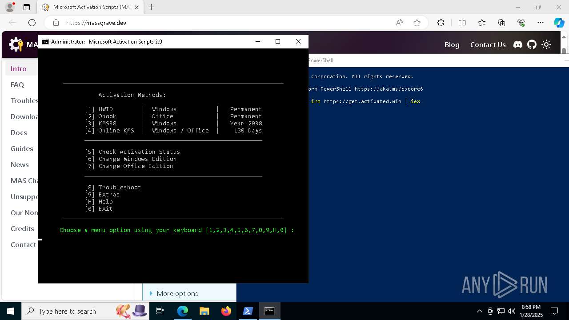Maximize the Microsoft Activation Scripts console window
The height and width of the screenshot is (320, 569).
click(278, 41)
